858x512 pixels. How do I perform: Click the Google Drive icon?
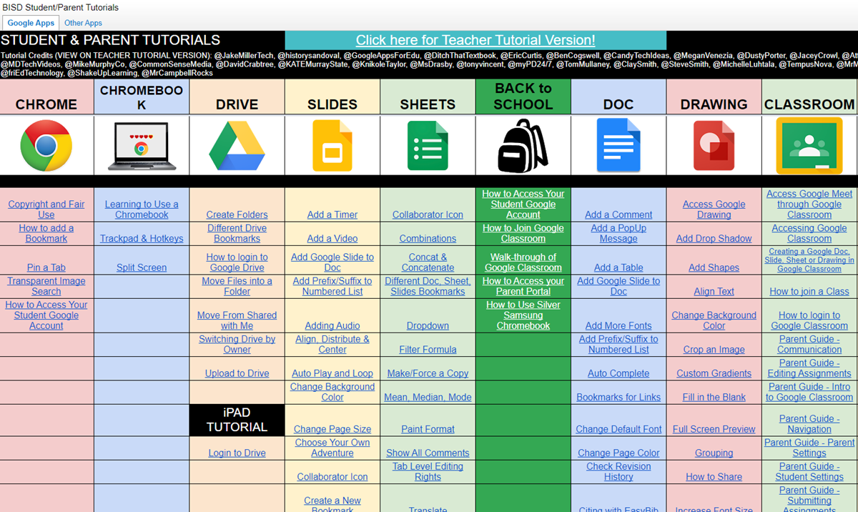(x=237, y=145)
